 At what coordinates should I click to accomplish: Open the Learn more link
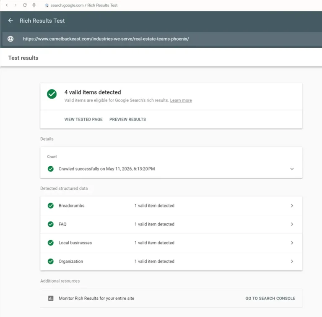(181, 100)
